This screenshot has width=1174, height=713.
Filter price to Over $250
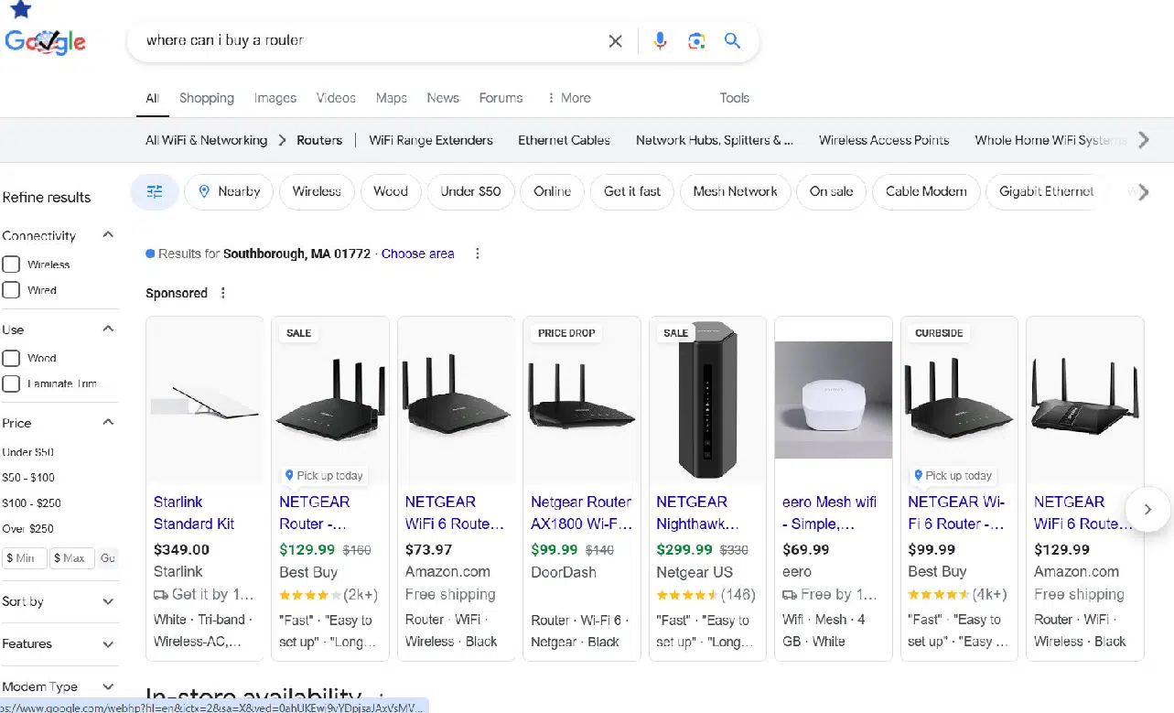(x=27, y=529)
